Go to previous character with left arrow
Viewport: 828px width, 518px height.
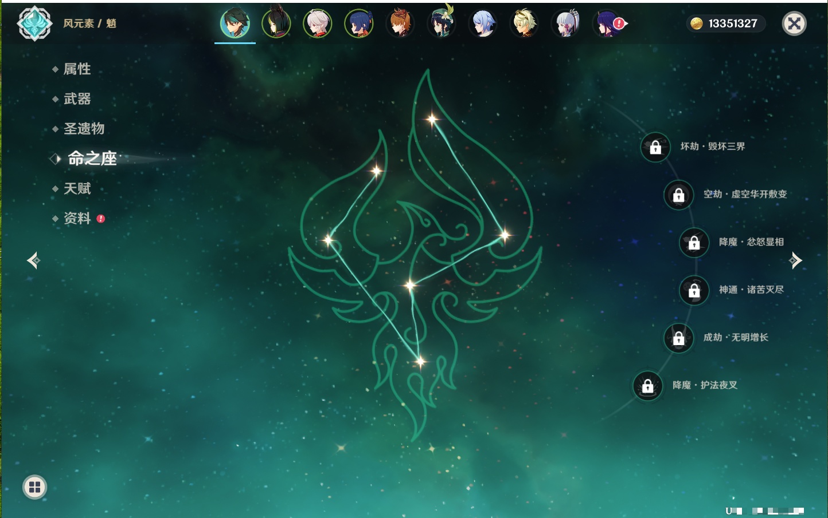pos(33,260)
